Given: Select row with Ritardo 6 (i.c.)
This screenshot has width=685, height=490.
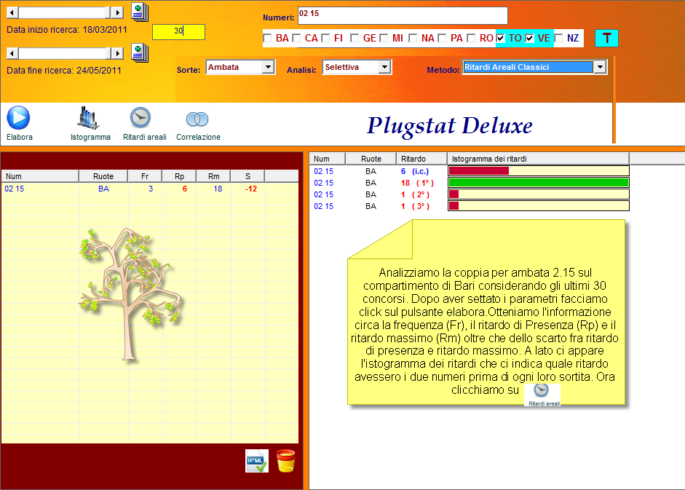Looking at the screenshot, I should tap(470, 171).
